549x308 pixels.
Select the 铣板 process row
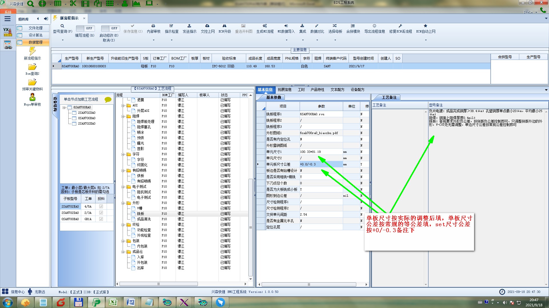(x=140, y=214)
